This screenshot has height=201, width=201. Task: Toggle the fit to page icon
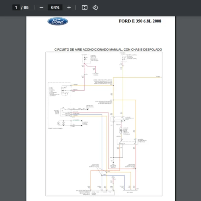coord(85,7)
